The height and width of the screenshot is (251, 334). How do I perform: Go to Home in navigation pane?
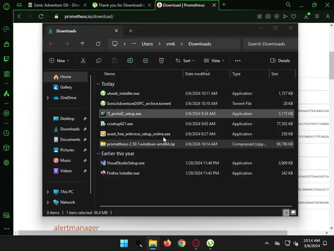click(65, 77)
